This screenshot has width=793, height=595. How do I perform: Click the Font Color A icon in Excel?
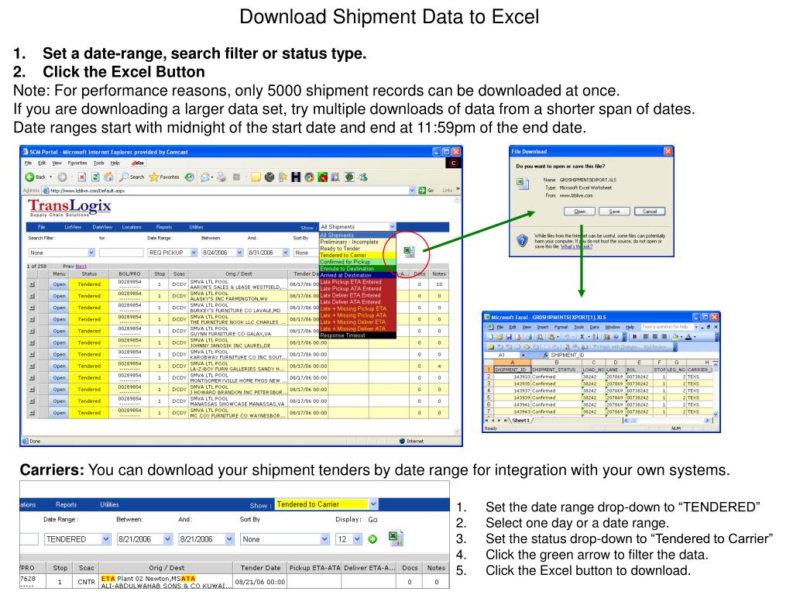coord(688,336)
